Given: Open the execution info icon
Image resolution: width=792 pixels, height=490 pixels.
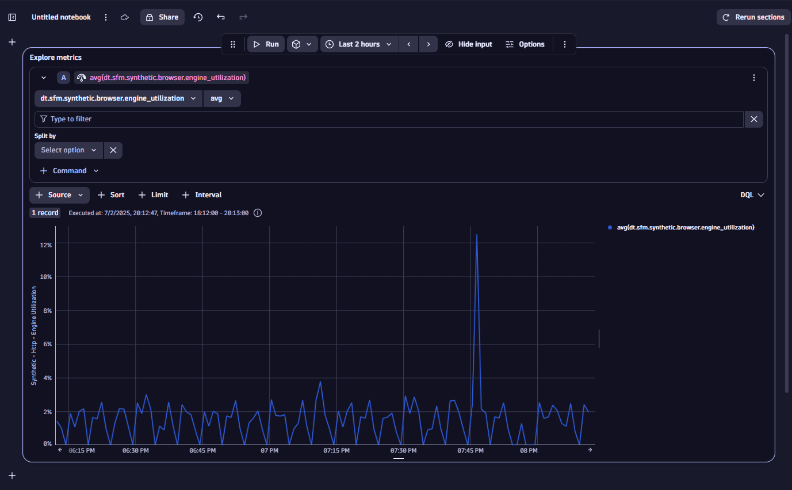Looking at the screenshot, I should click(258, 213).
